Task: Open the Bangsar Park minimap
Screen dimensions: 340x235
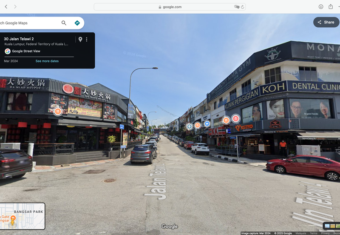Action: click(x=22, y=216)
